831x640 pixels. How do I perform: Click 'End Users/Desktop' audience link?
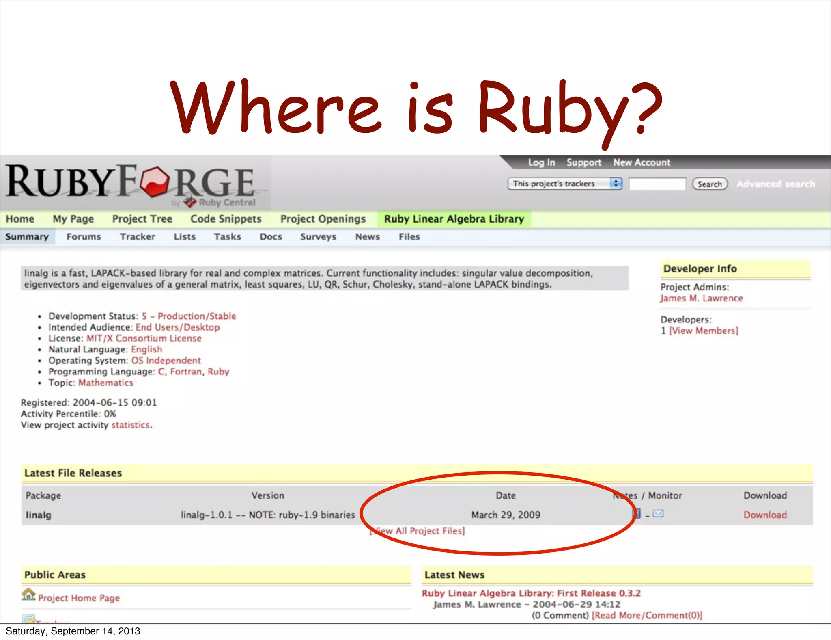178,327
